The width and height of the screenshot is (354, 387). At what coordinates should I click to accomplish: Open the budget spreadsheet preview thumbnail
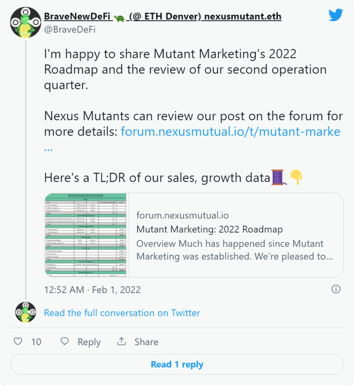pos(86,235)
